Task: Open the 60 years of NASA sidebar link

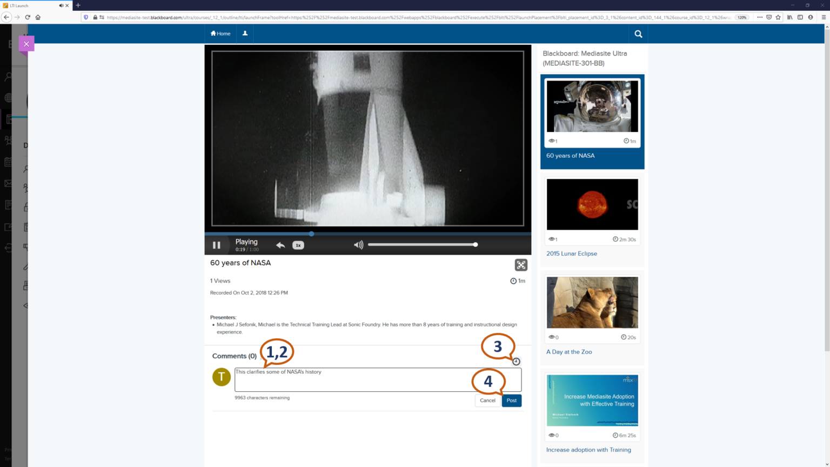Action: click(570, 156)
